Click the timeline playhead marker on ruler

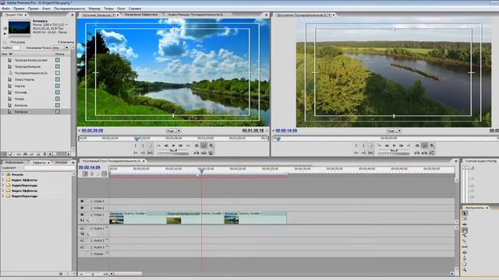click(x=201, y=171)
